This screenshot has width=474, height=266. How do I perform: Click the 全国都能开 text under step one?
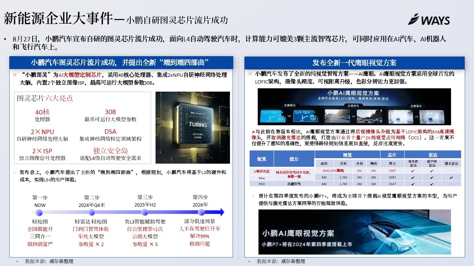tap(40, 229)
